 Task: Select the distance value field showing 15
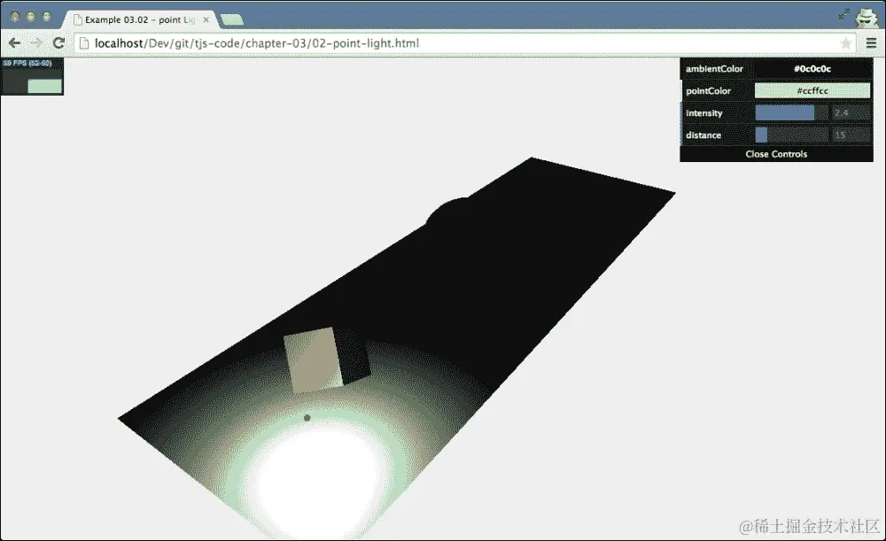click(x=843, y=135)
